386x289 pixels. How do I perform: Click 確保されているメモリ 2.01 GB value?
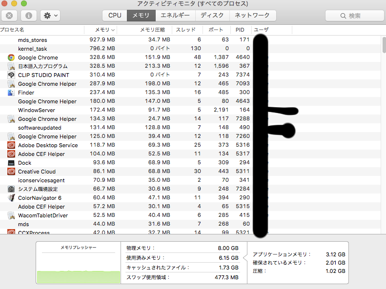[336, 263]
